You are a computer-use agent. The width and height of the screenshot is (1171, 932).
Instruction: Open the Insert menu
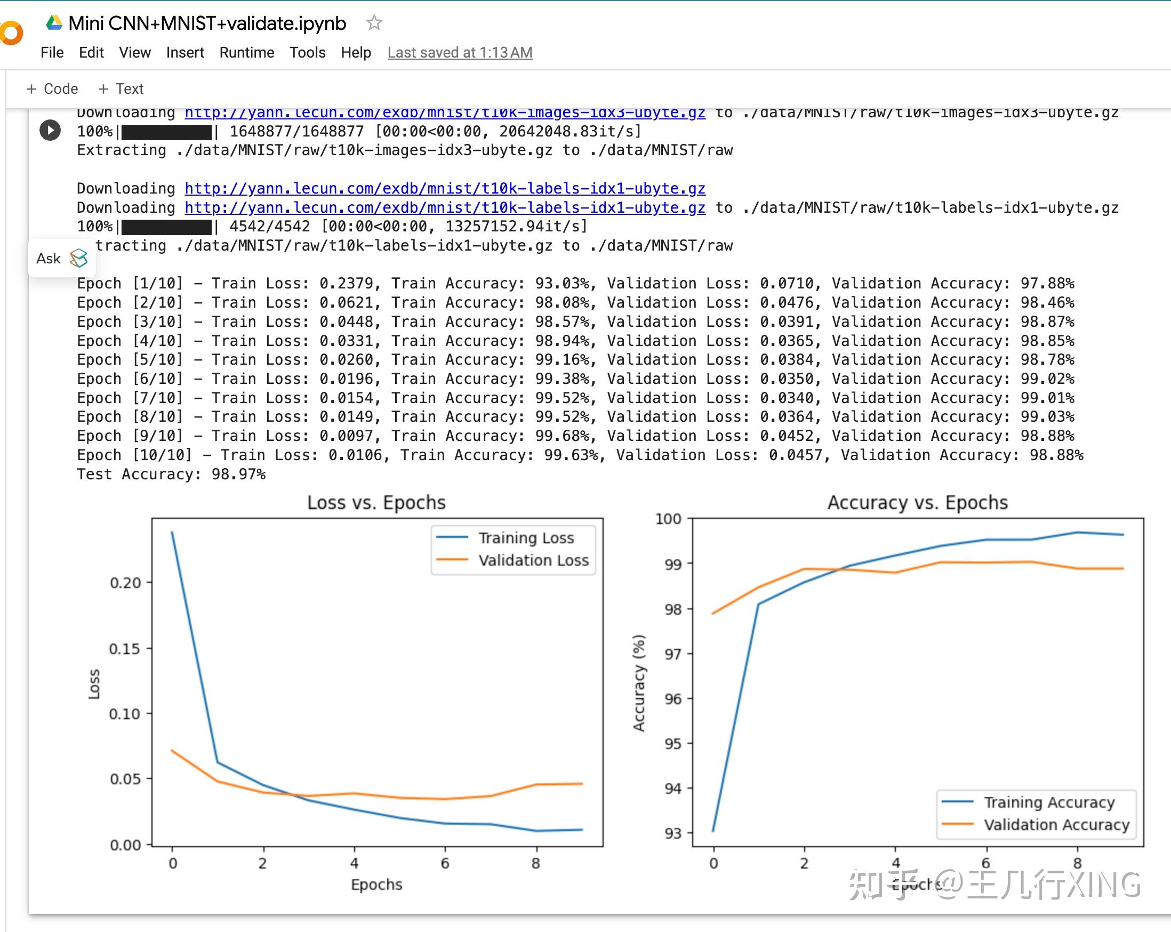coord(185,53)
